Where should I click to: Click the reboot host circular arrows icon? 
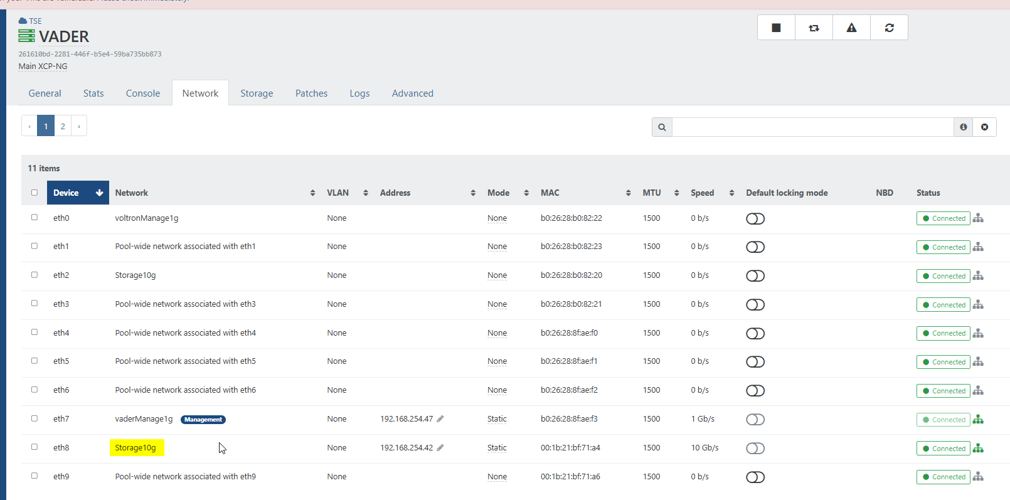click(889, 28)
